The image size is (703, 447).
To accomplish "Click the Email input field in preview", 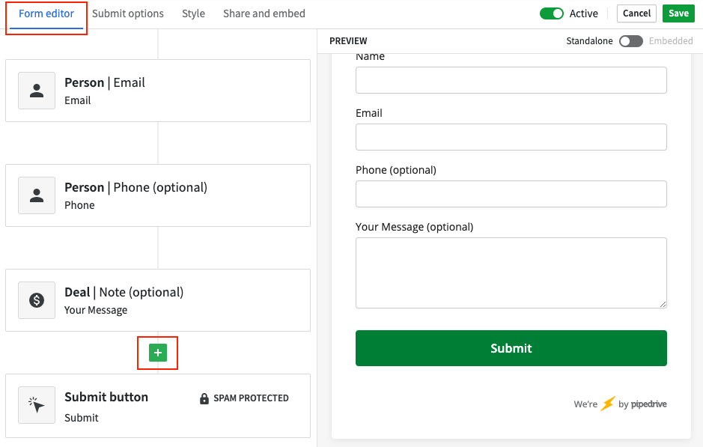I will 511,137.
